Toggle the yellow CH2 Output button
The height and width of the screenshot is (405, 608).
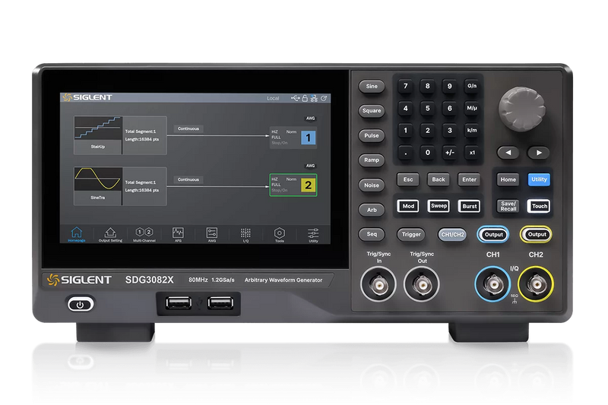click(x=537, y=235)
